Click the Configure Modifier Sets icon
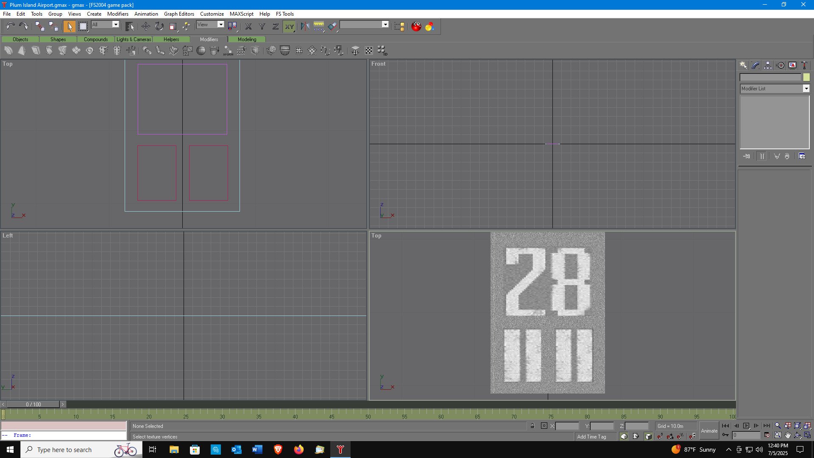This screenshot has height=458, width=814. click(802, 156)
